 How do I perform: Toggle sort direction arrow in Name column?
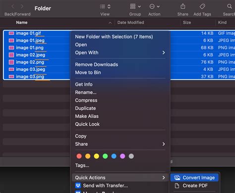(110, 23)
